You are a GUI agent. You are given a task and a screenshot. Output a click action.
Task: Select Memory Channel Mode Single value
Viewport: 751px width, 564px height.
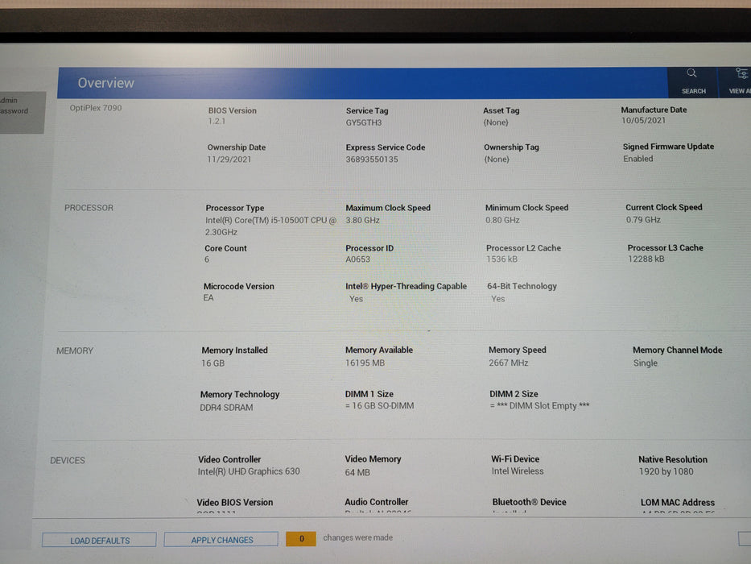645,363
